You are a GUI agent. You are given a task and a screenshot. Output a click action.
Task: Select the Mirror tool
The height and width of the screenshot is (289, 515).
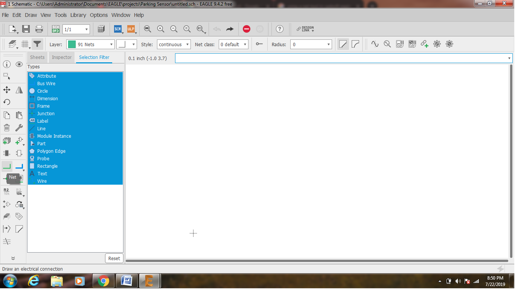19,90
